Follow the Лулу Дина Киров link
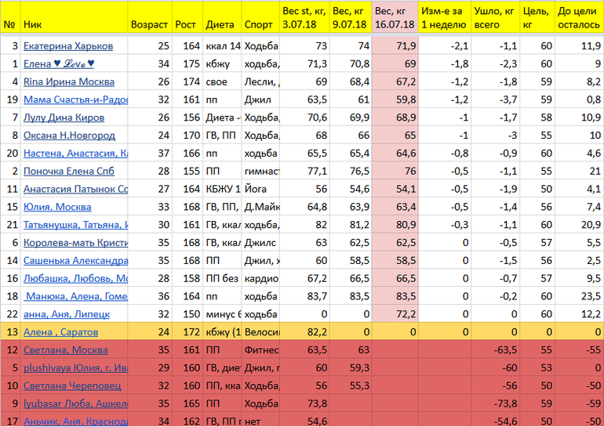The width and height of the screenshot is (604, 427). click(63, 118)
